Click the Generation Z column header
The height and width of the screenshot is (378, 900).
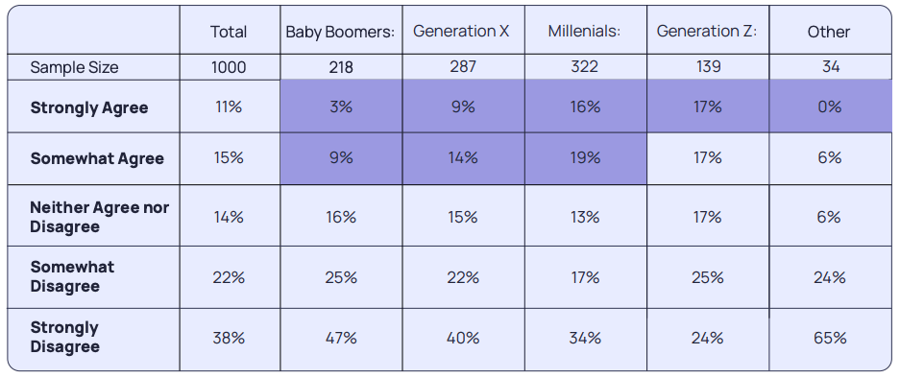[707, 31]
